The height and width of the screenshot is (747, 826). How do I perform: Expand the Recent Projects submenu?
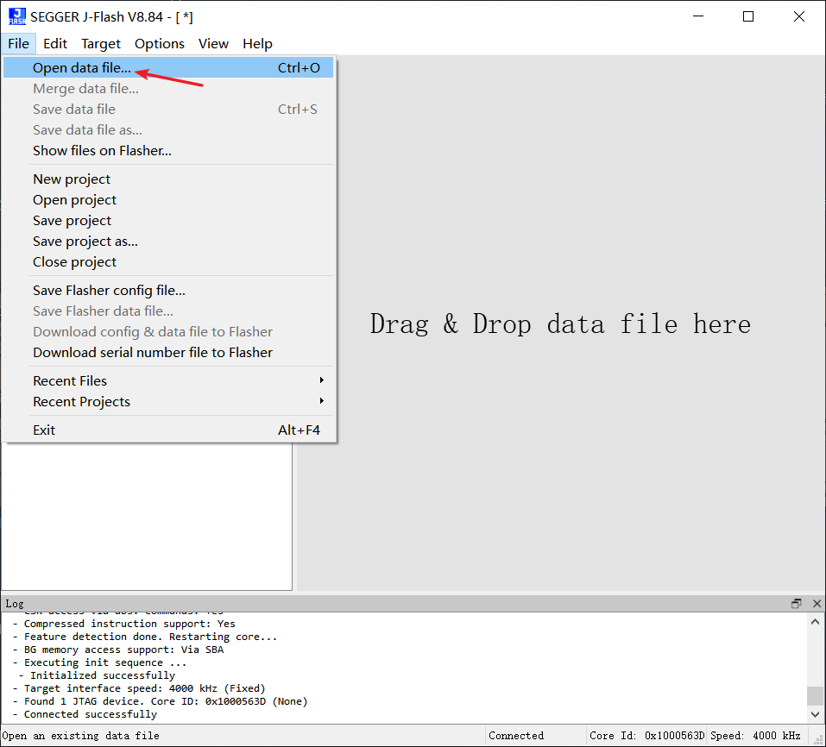coord(168,402)
